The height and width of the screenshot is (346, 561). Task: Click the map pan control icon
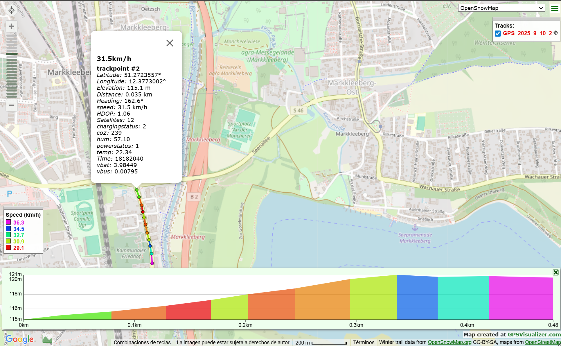coord(12,10)
